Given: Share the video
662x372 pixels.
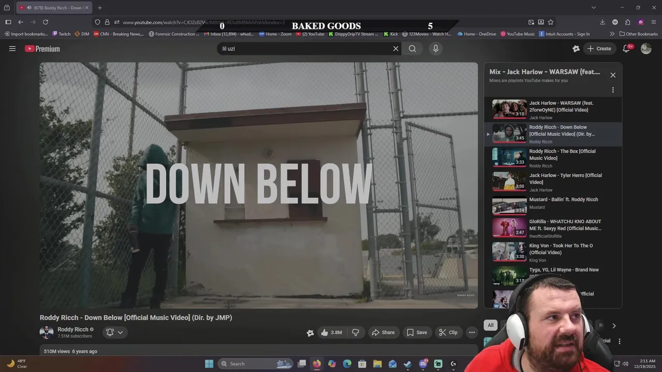Looking at the screenshot, I should [383, 332].
